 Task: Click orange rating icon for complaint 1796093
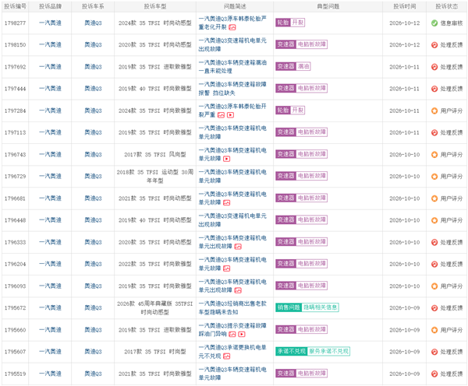434,286
